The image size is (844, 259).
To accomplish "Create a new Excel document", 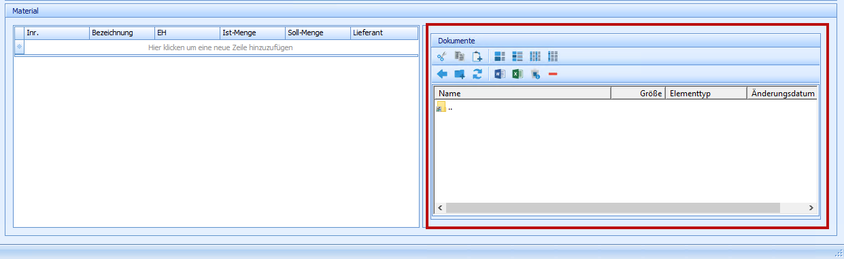I will pyautogui.click(x=517, y=74).
